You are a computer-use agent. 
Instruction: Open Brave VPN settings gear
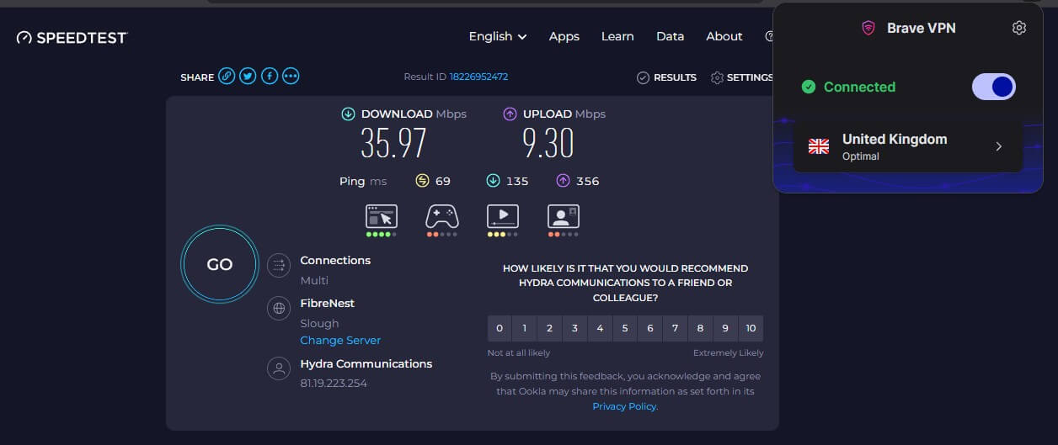(1018, 28)
